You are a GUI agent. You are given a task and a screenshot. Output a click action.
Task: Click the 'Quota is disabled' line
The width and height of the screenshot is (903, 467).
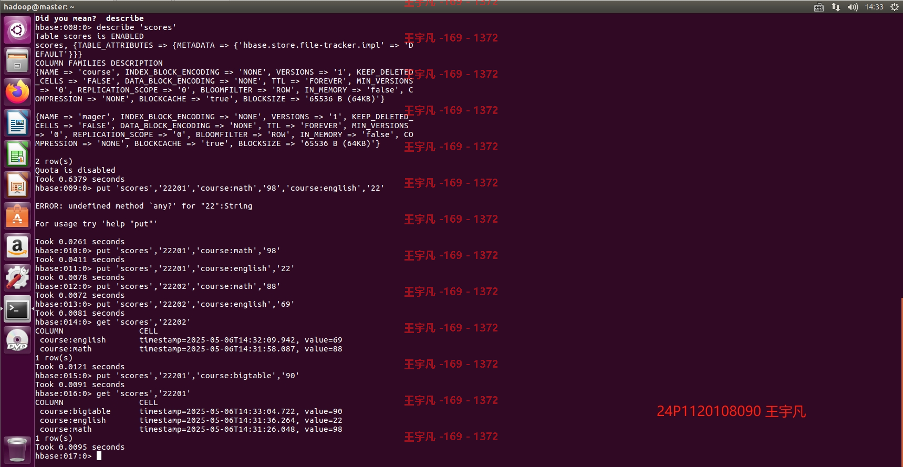[x=75, y=170]
